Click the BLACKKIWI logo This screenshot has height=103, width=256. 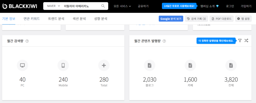coord(20,6)
